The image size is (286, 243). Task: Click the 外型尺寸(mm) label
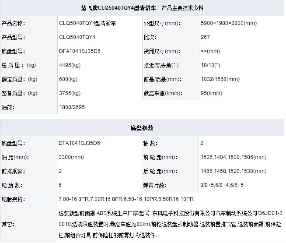click(x=162, y=23)
